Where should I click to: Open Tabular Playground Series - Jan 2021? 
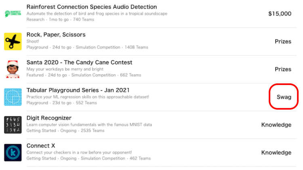click(x=78, y=90)
